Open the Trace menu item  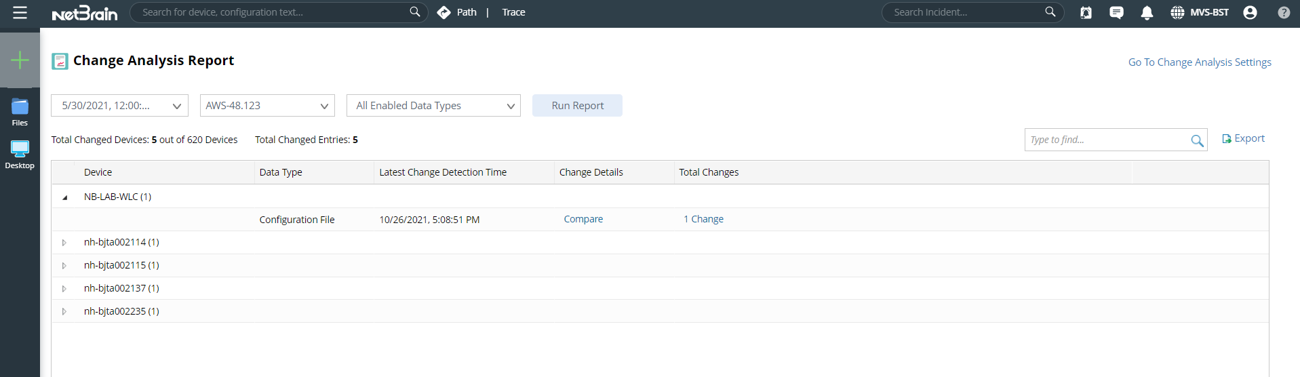pos(513,12)
